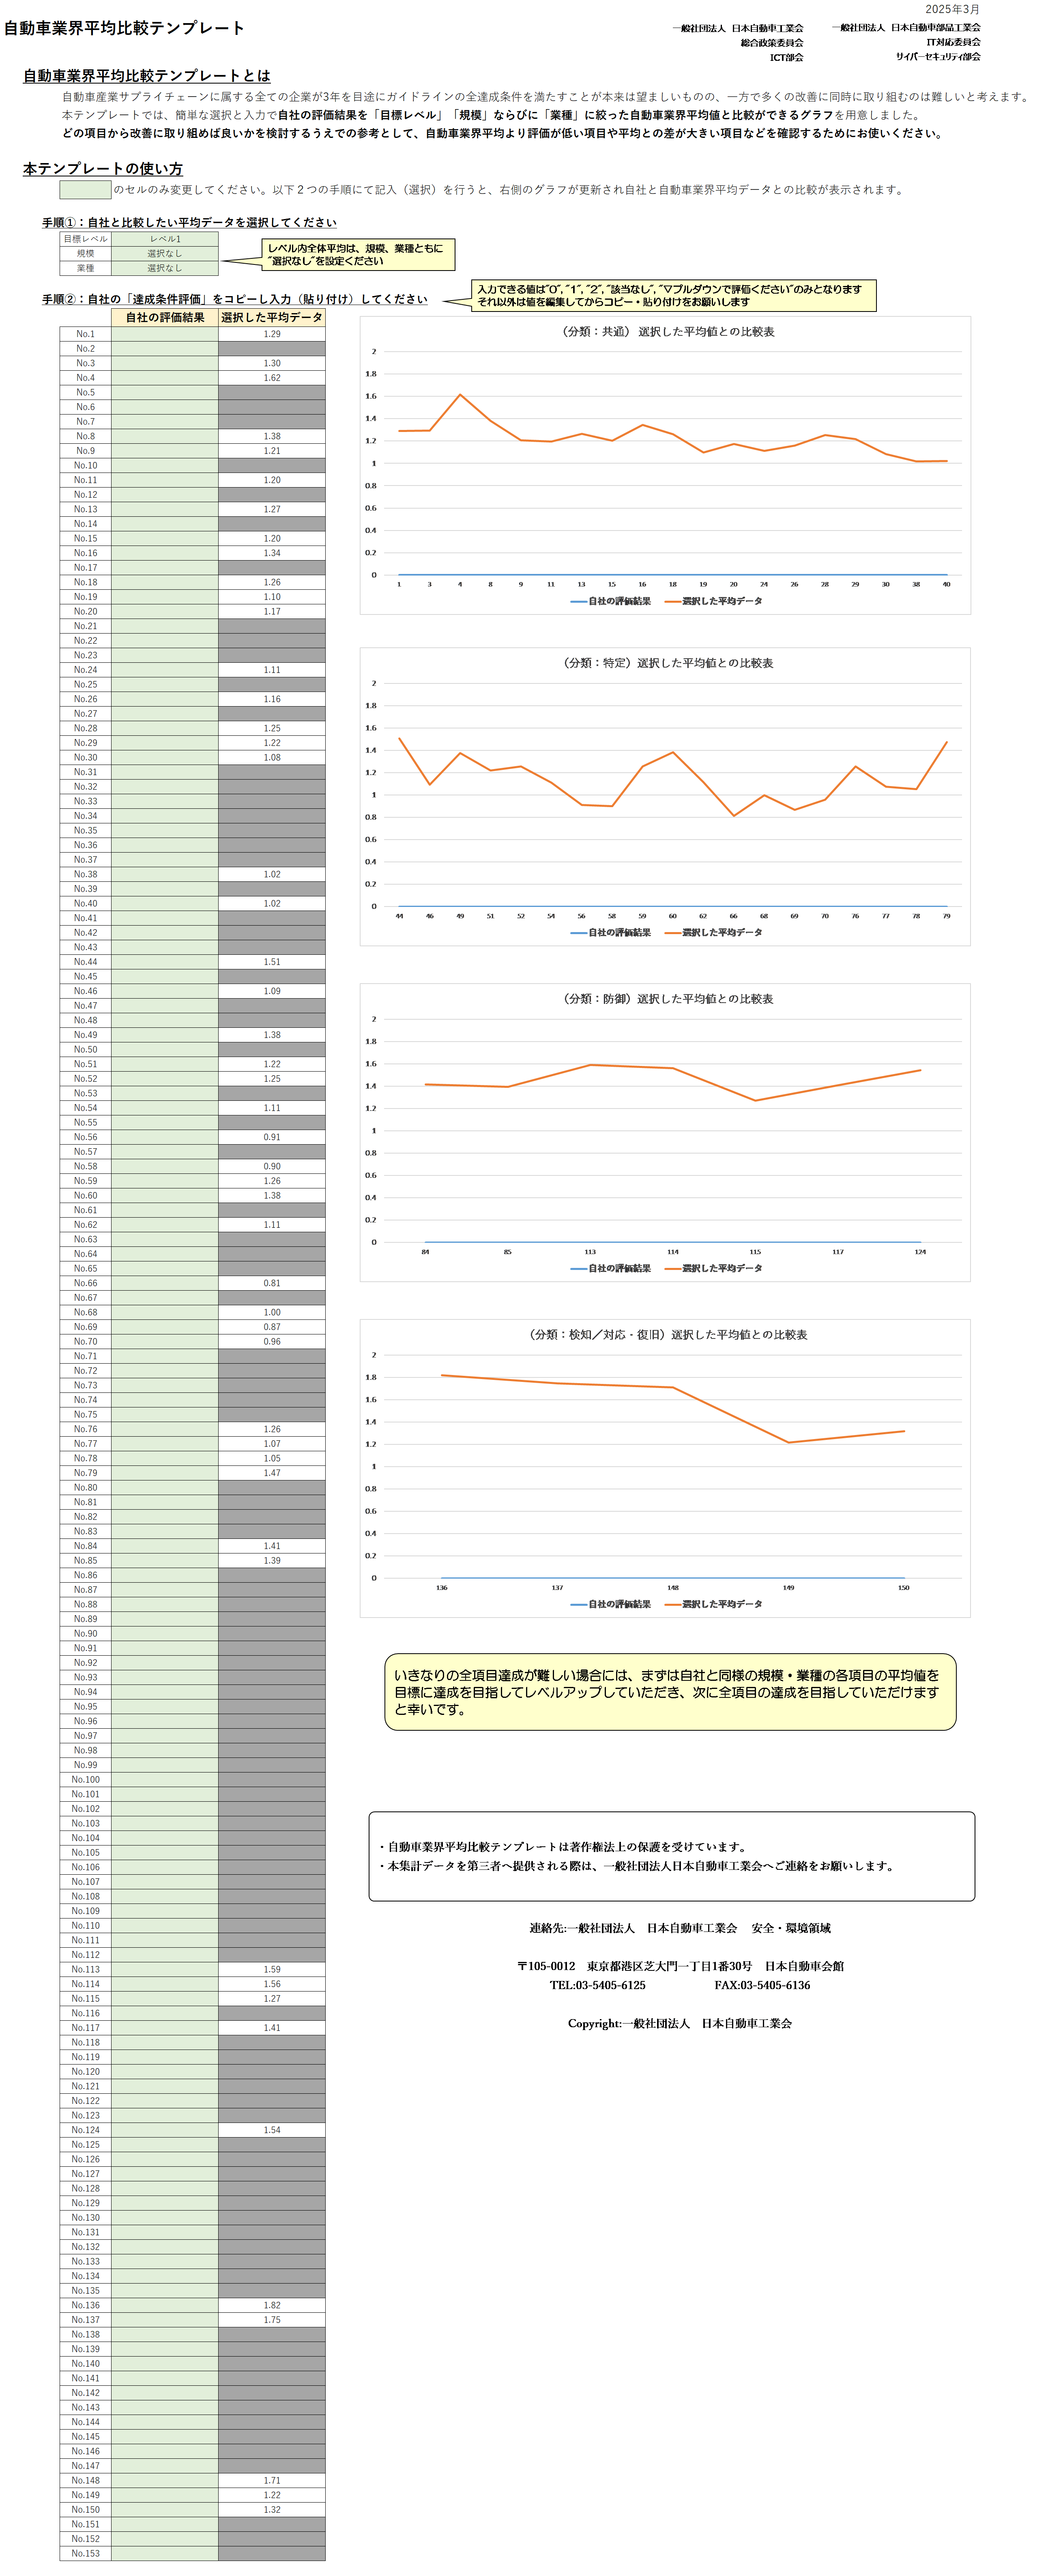Click 選択した平均データ legend in 検知／対応・復旧 chart
This screenshot has height=2576, width=1048.
tap(713, 1604)
